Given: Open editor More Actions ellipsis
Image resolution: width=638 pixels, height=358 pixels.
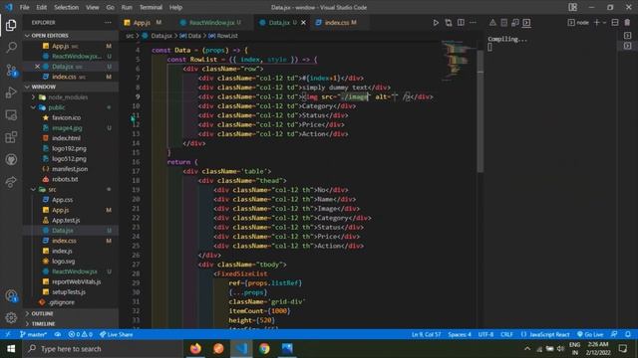Looking at the screenshot, I should [473, 23].
